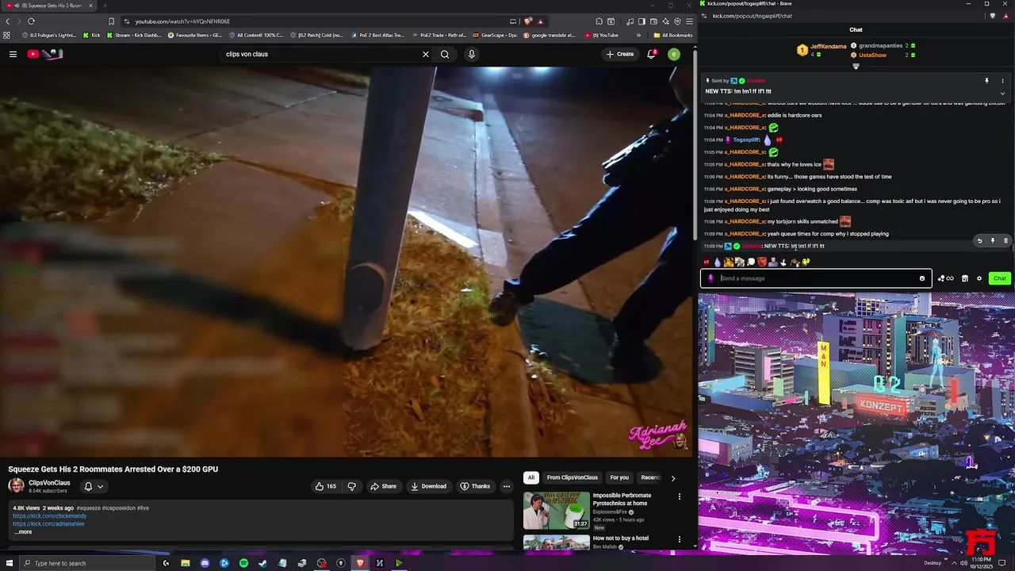Send message with green Chat button
This screenshot has height=571, width=1015.
pos(999,278)
